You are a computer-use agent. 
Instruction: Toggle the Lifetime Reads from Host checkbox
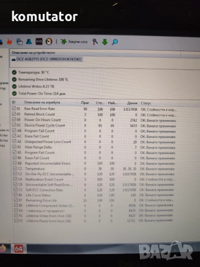[x=17, y=221]
